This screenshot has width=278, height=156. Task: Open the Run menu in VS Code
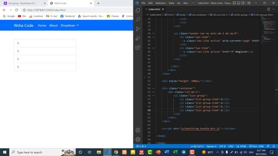pos(185,3)
